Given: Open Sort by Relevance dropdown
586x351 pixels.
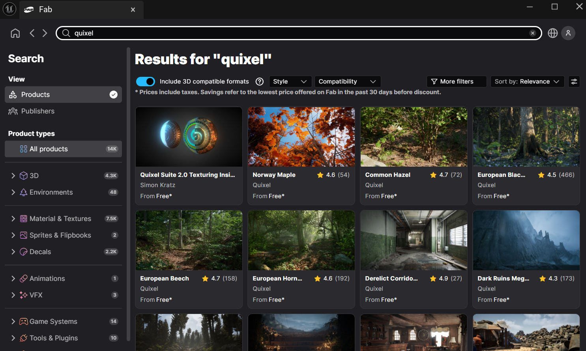Looking at the screenshot, I should click(x=527, y=82).
